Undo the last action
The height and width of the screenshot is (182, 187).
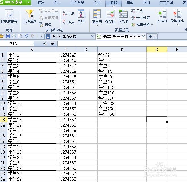click(26, 36)
